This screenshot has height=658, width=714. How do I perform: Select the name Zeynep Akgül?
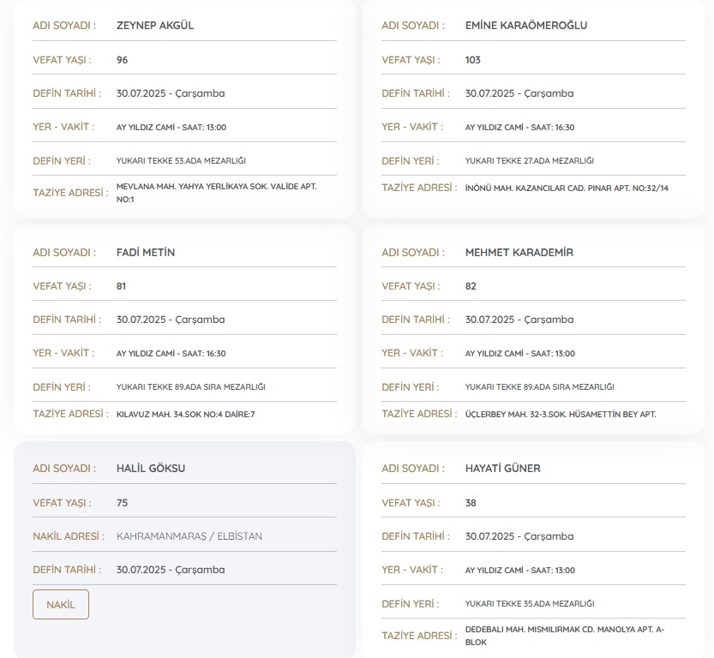point(155,26)
